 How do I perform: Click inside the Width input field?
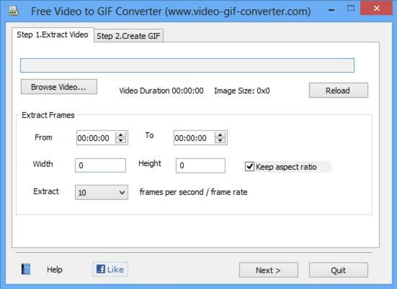[x=100, y=166]
